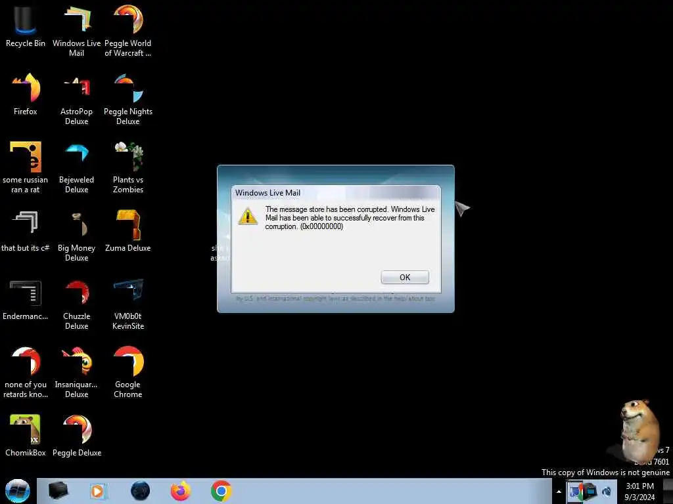The width and height of the screenshot is (673, 504).
Task: Launch Firefox from the taskbar
Action: click(x=181, y=491)
